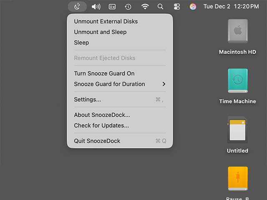Select the yellow external drive icon
The image size is (267, 200).
point(238,179)
